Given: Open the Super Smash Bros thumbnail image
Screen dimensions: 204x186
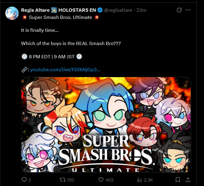Looking at the screenshot, I should (106, 125).
